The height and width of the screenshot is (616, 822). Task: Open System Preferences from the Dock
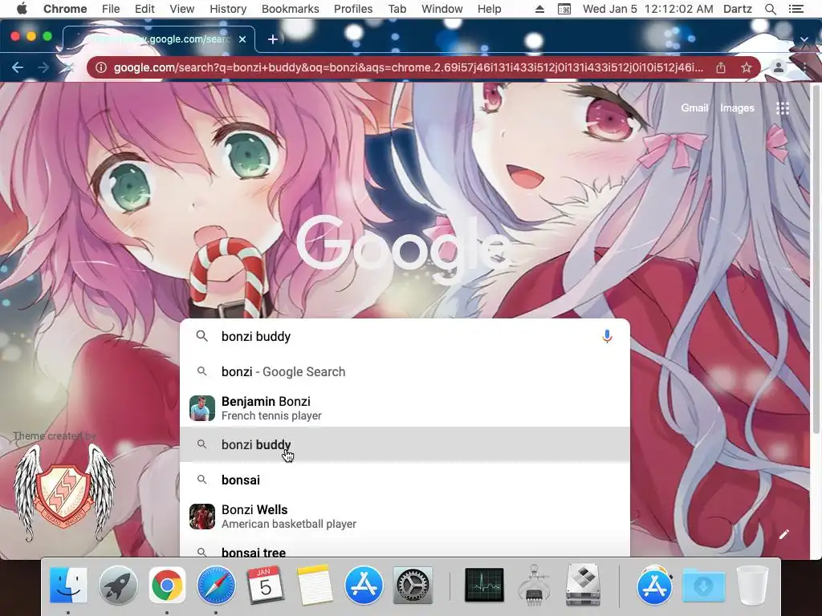coord(413,585)
